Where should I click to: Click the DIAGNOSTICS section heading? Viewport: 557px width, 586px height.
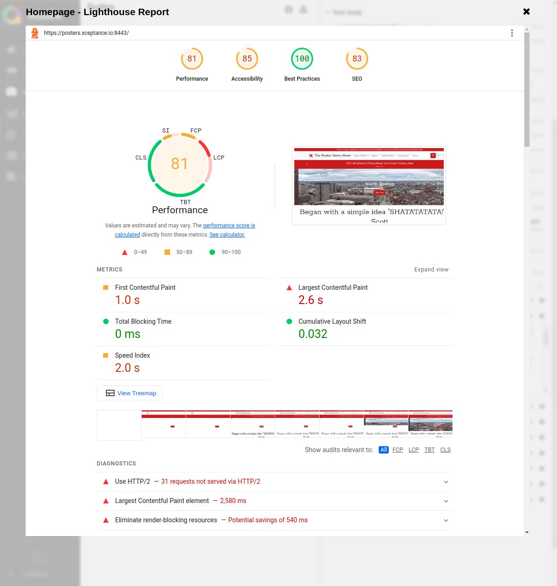pyautogui.click(x=116, y=464)
